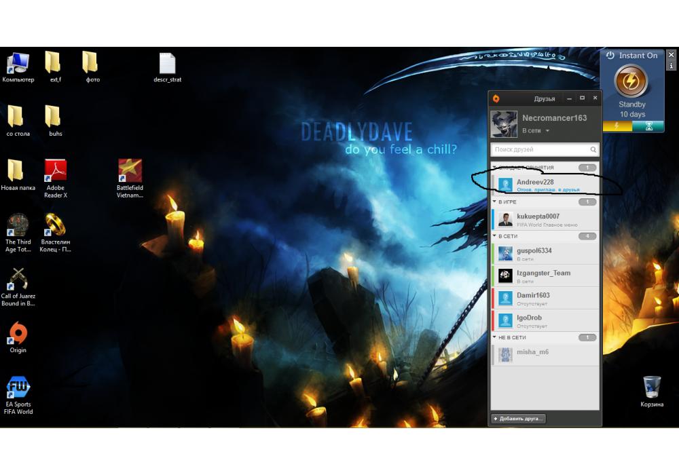Switch to the yellow lightning tab
679x475 pixels.
click(x=617, y=126)
